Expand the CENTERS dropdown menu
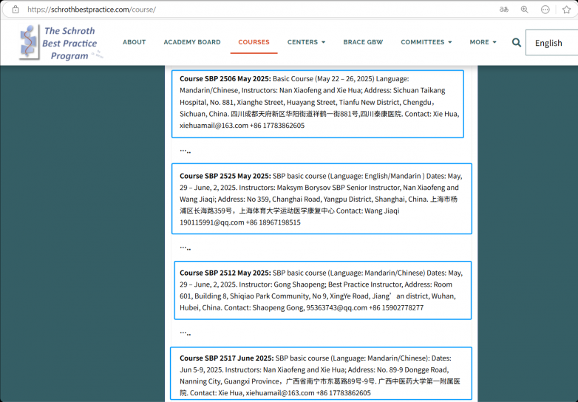578x402 pixels. tap(306, 42)
